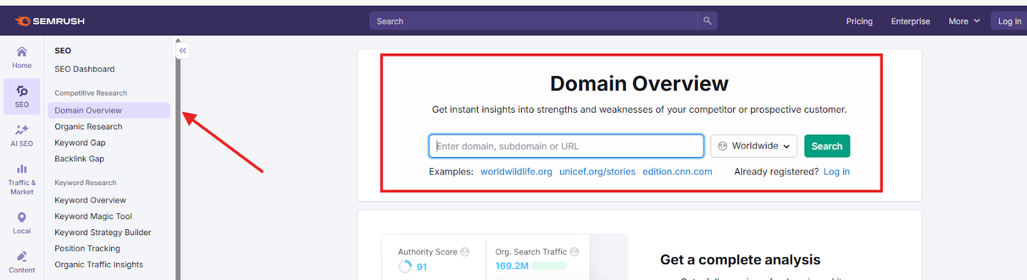The image size is (1027, 280).
Task: Open Keyword Magic Tool menu item
Action: coord(93,217)
